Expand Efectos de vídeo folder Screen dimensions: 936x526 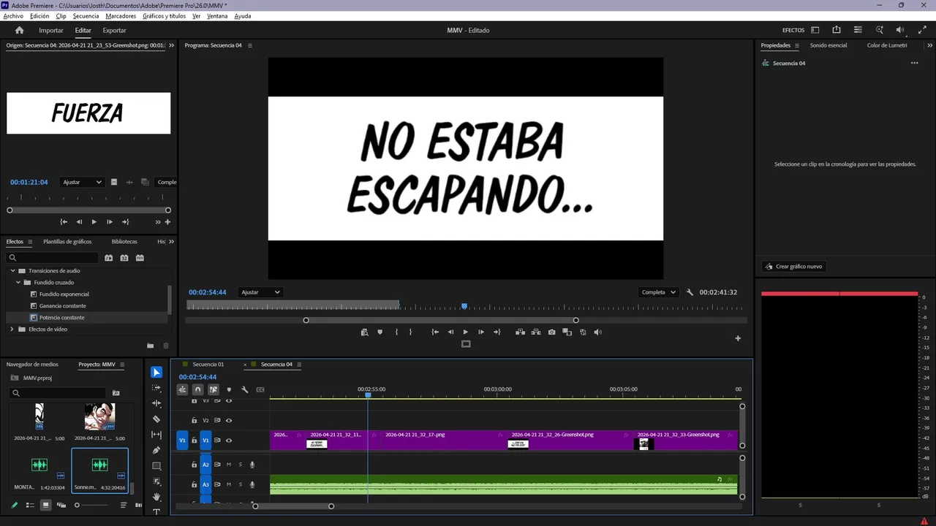coord(12,329)
